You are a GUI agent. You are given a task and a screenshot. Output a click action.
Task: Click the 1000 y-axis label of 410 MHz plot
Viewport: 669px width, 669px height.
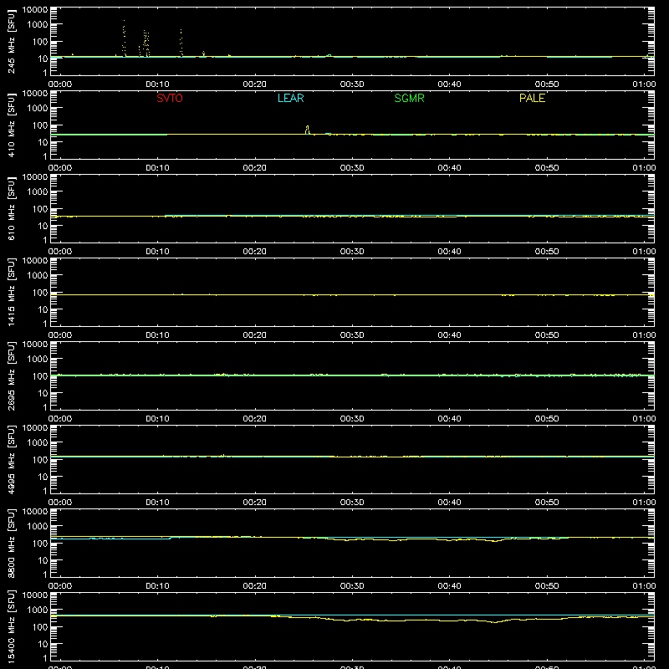[37, 109]
